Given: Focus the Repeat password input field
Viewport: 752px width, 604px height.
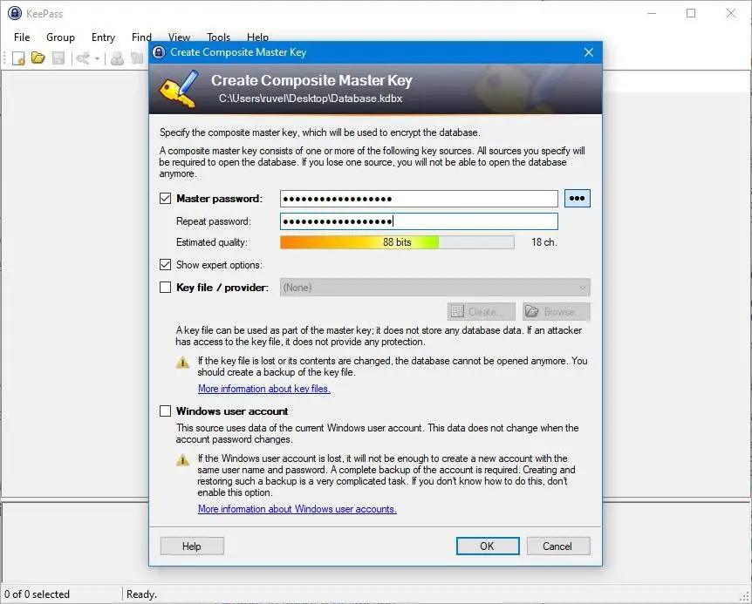Looking at the screenshot, I should (419, 221).
